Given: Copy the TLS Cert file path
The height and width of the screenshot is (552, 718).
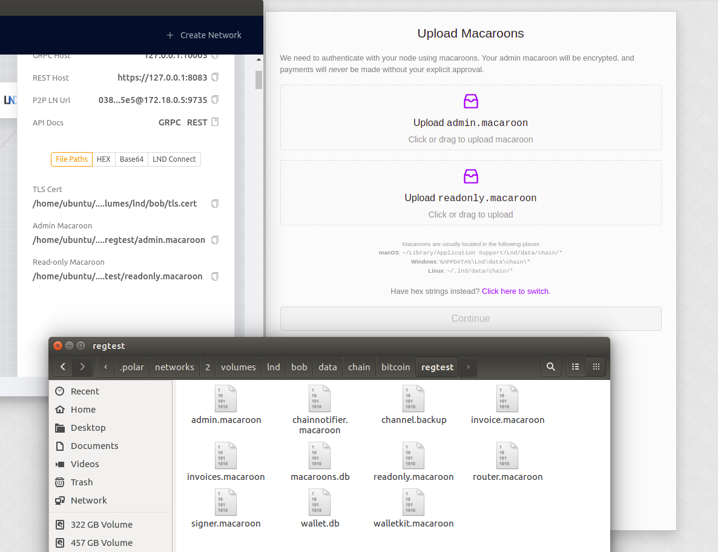Looking at the screenshot, I should point(215,204).
